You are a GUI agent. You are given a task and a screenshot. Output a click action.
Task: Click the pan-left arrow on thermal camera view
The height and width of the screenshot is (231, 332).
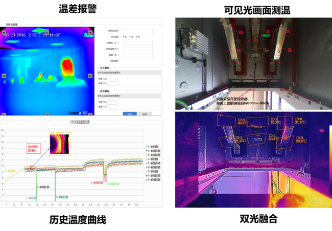pos(4,76)
